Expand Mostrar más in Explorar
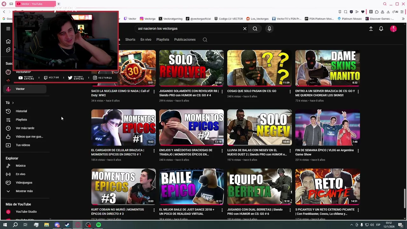The height and width of the screenshot is (229, 407). click(x=25, y=191)
